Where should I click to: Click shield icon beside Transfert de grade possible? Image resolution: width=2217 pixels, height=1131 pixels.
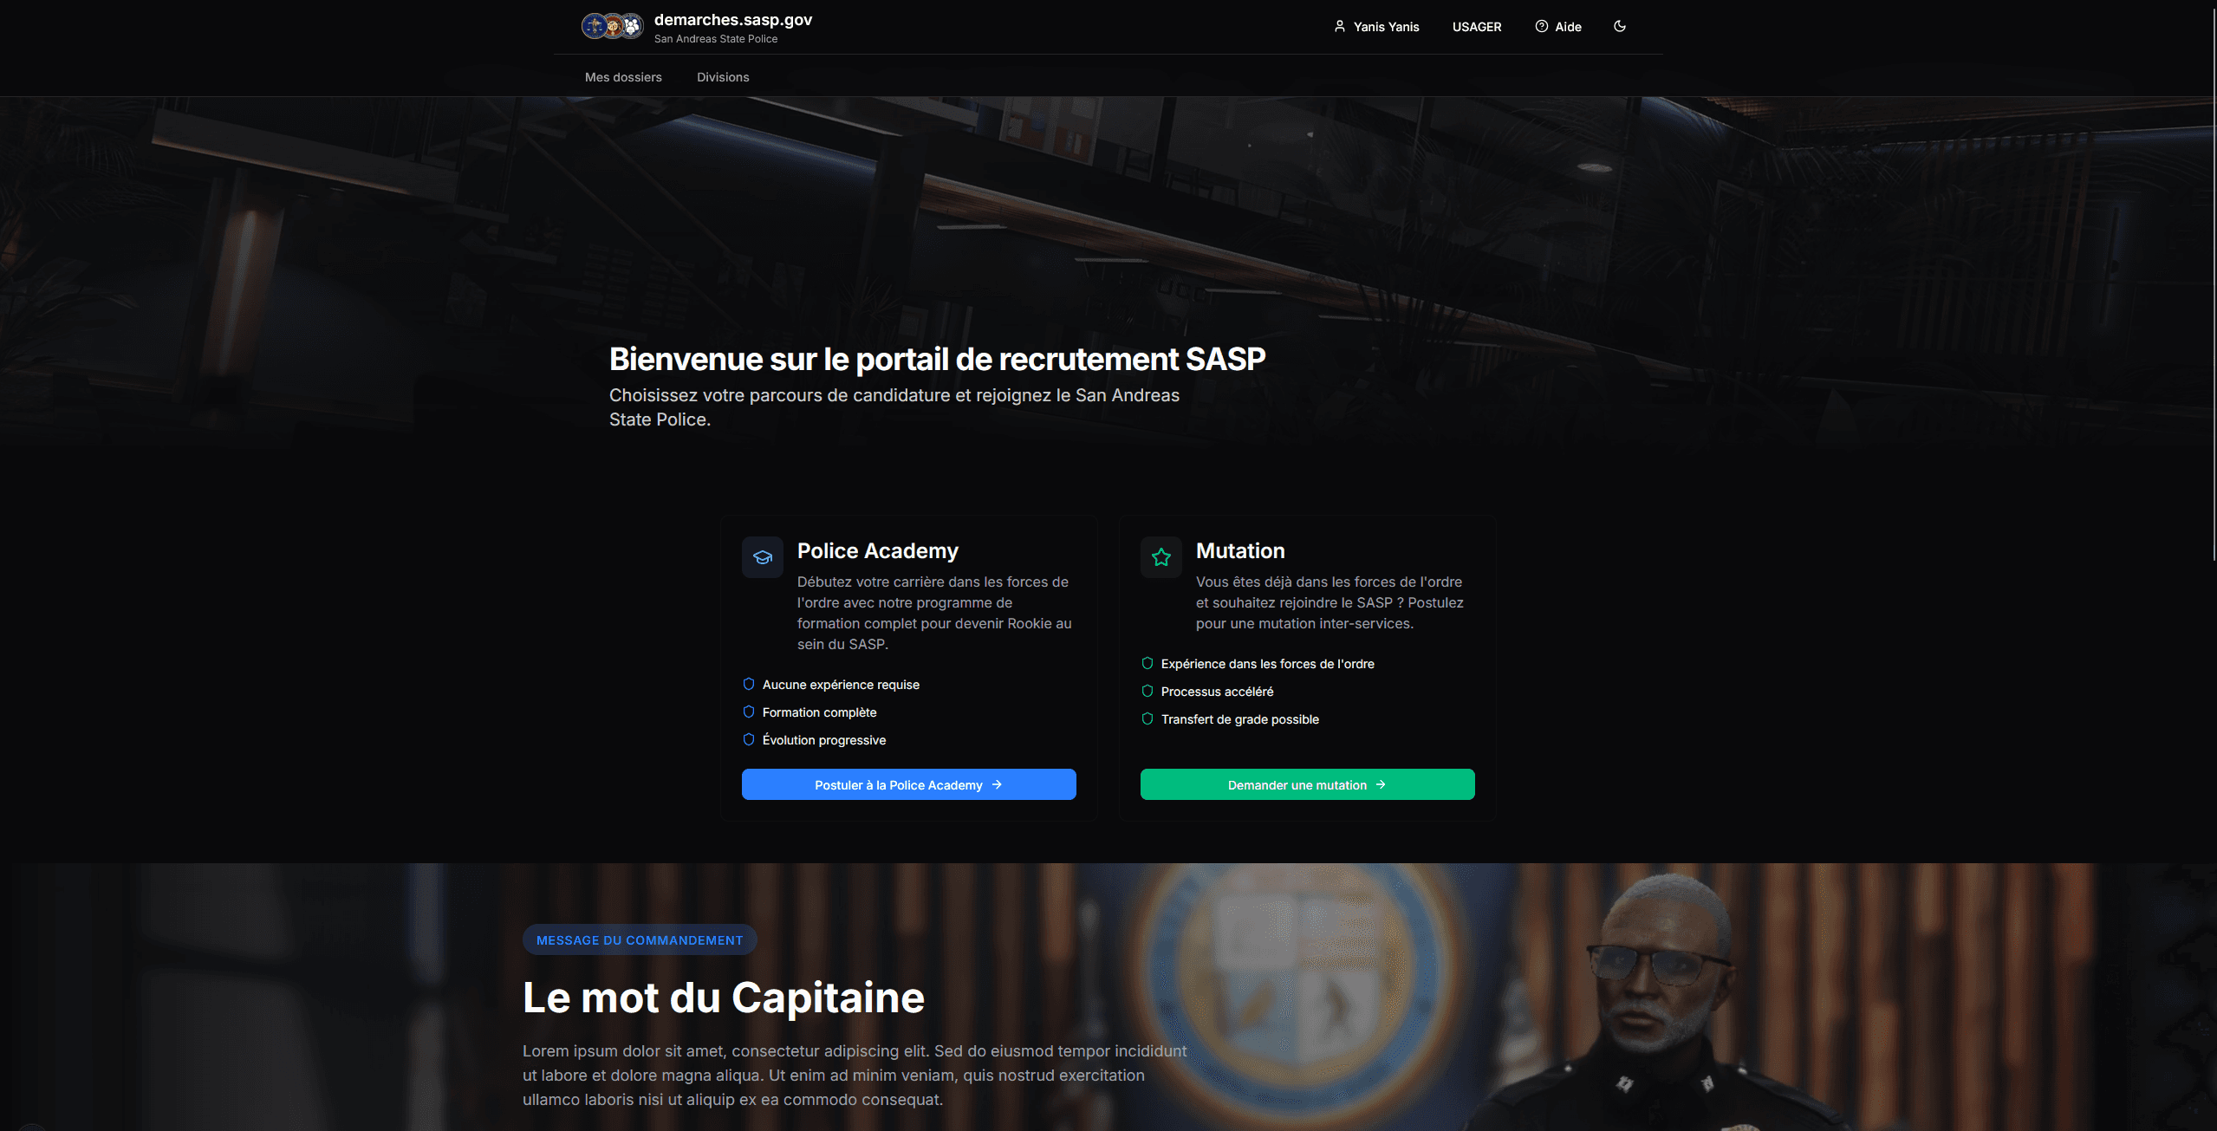pos(1148,718)
